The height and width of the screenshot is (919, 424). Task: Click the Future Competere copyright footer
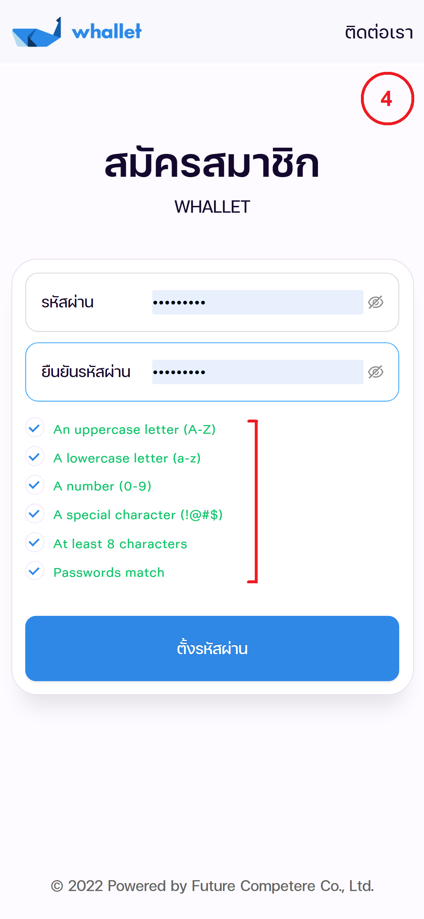pyautogui.click(x=212, y=886)
